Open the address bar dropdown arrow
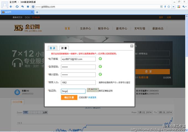This screenshot has width=188, height=132. (x=173, y=7)
